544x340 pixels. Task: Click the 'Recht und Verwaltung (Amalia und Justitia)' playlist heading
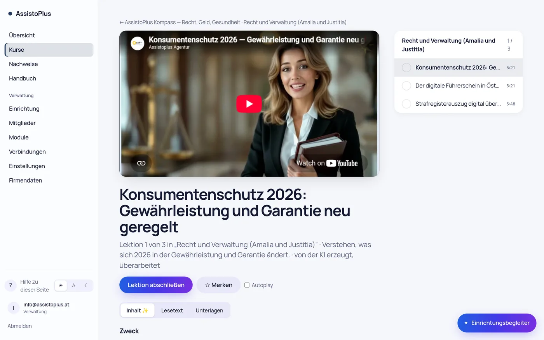(448, 45)
